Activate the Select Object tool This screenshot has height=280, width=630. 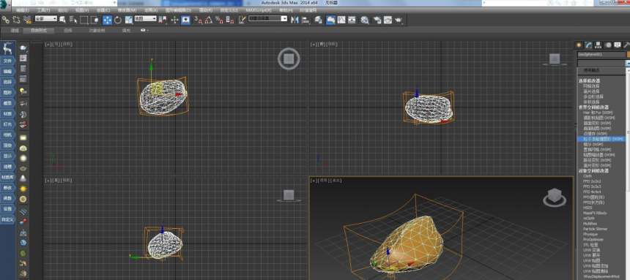[62, 19]
